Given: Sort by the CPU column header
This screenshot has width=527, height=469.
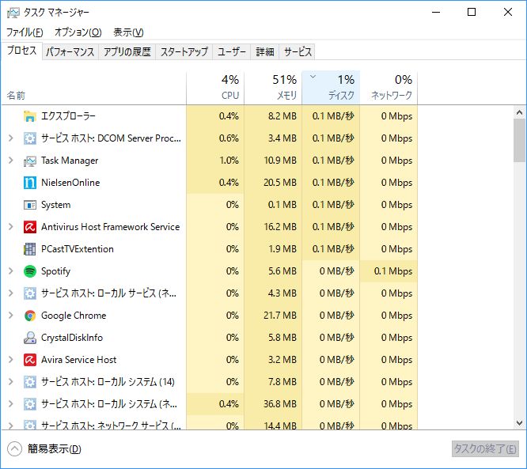Looking at the screenshot, I should pyautogui.click(x=215, y=88).
